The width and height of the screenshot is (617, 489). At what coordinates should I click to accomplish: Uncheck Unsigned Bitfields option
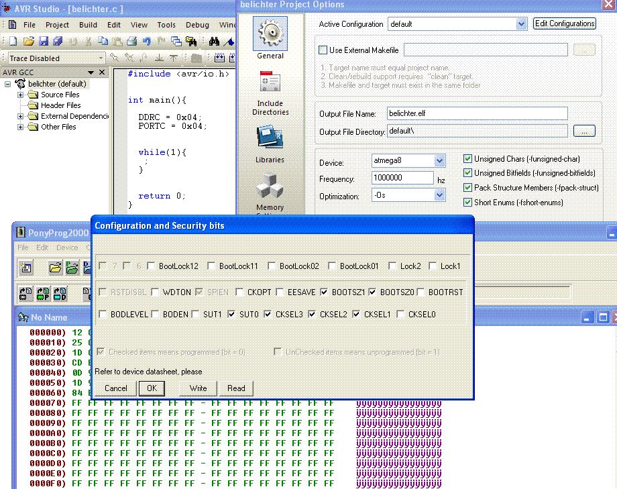point(467,173)
